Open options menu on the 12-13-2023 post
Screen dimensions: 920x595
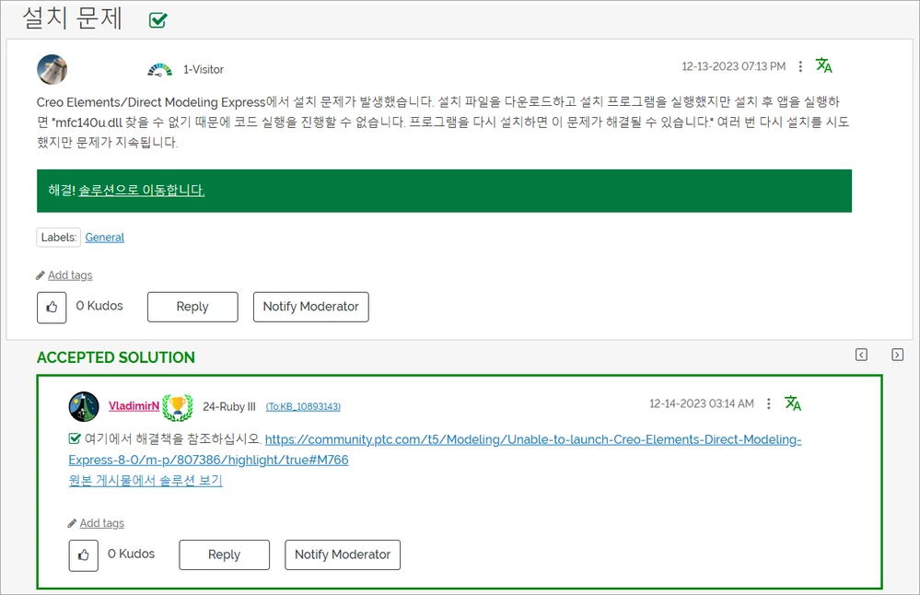pyautogui.click(x=800, y=66)
